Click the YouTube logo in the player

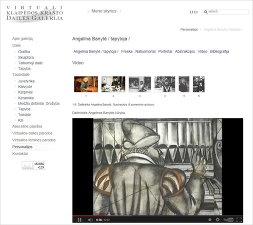point(228,219)
